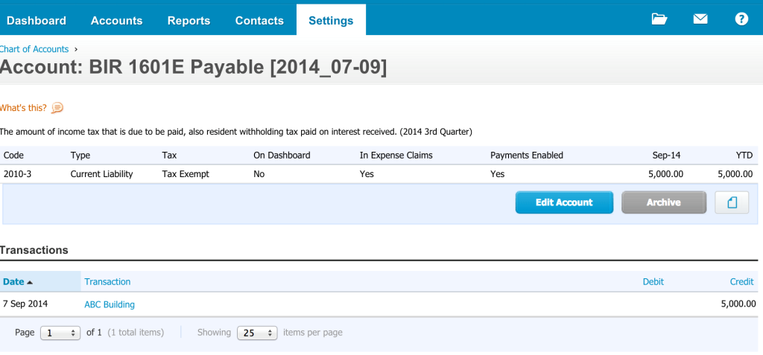Image resolution: width=763 pixels, height=355 pixels.
Task: Click the Edit Account button
Action: [x=565, y=202]
